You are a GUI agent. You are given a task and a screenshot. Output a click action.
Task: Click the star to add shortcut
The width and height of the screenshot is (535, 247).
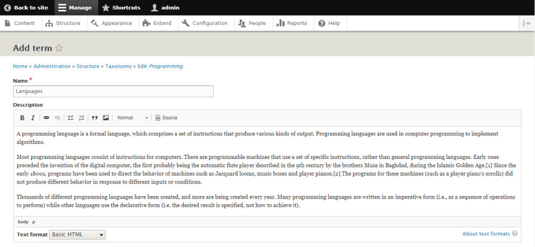[59, 48]
